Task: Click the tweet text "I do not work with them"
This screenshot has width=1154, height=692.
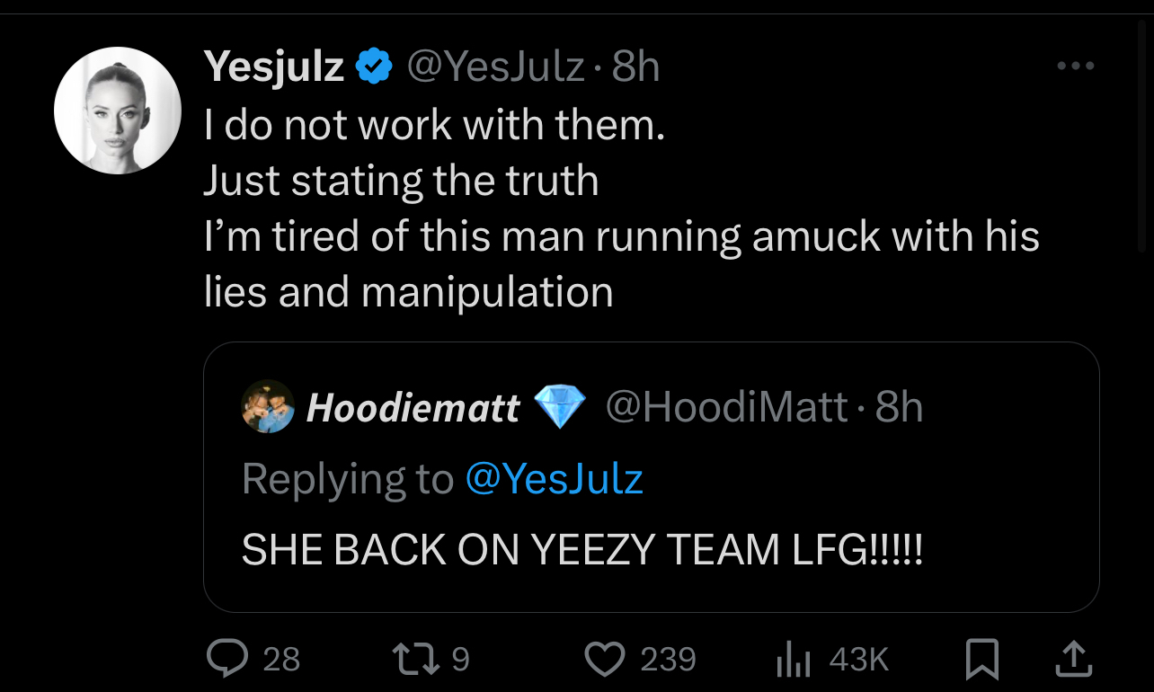Action: (x=434, y=126)
